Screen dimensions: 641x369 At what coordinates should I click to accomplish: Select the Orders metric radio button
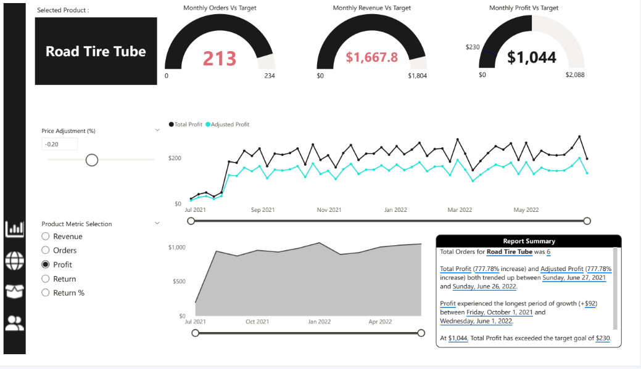(46, 250)
